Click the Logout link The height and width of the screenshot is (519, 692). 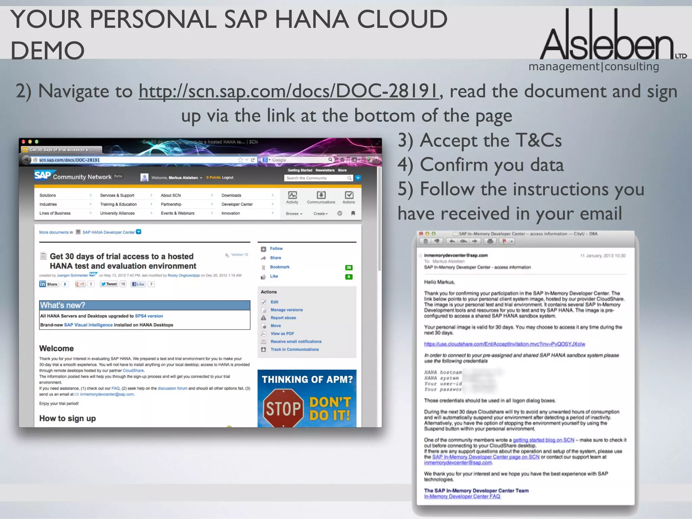[x=227, y=177]
